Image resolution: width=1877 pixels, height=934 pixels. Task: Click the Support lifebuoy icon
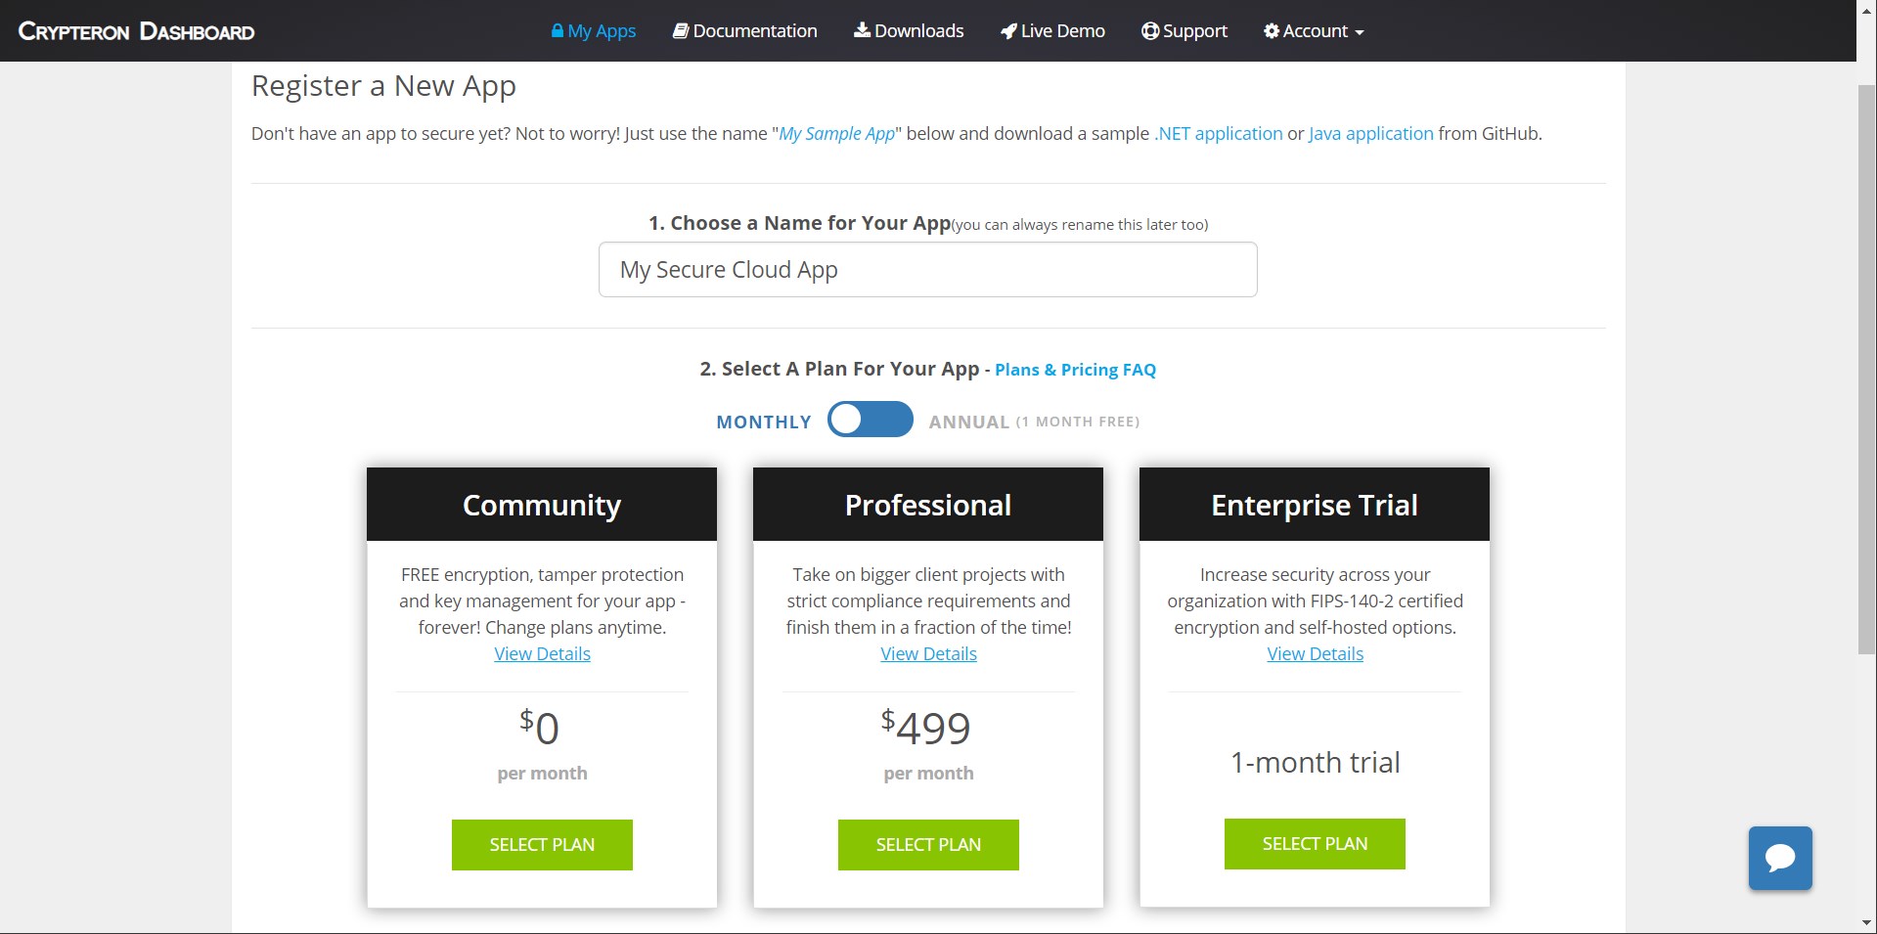[x=1150, y=31]
